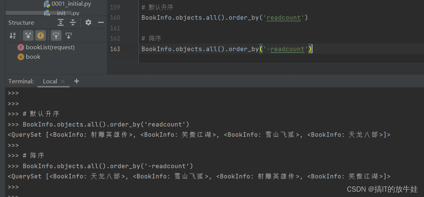Open Structure panel settings gear
424x197 pixels.
coord(88,22)
